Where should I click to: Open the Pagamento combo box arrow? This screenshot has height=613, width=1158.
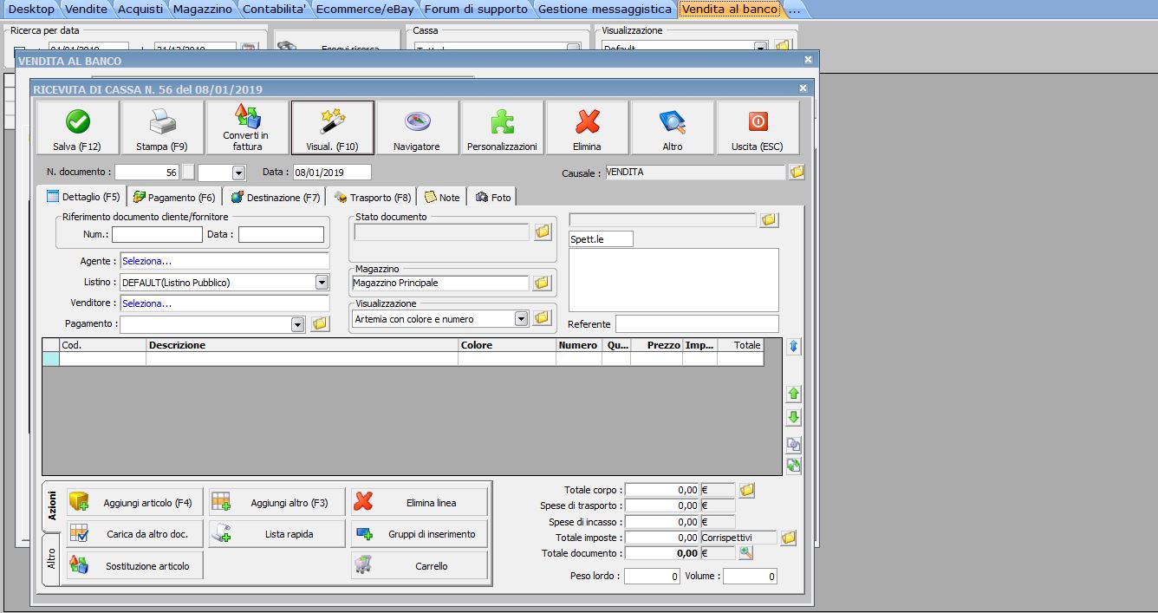pyautogui.click(x=298, y=324)
